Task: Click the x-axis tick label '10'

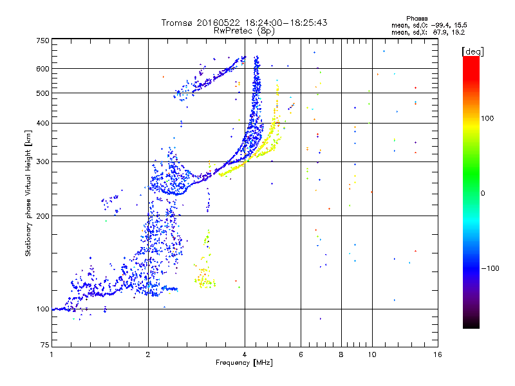Action: (372, 354)
